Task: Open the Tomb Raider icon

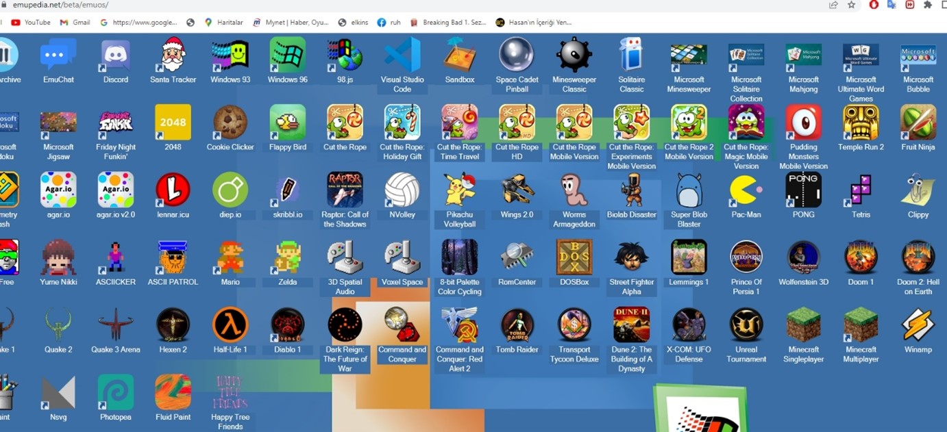Action: 517,325
